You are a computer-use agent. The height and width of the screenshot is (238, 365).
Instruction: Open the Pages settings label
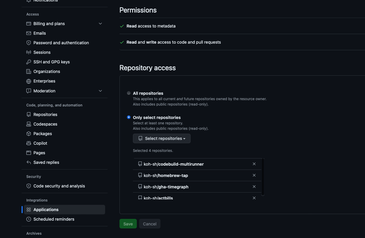pyautogui.click(x=39, y=153)
